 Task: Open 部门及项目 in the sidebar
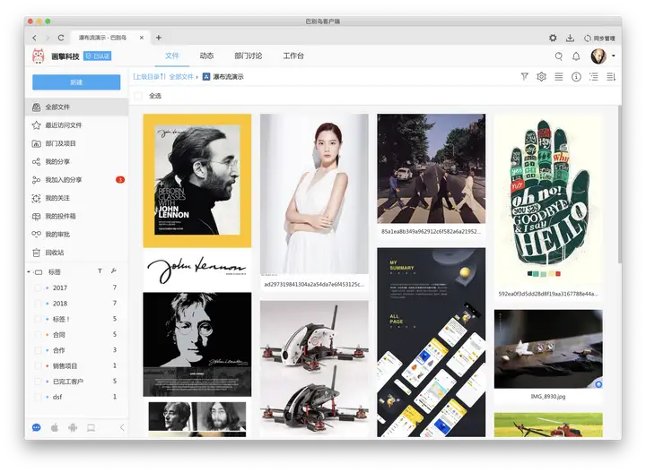(x=76, y=143)
